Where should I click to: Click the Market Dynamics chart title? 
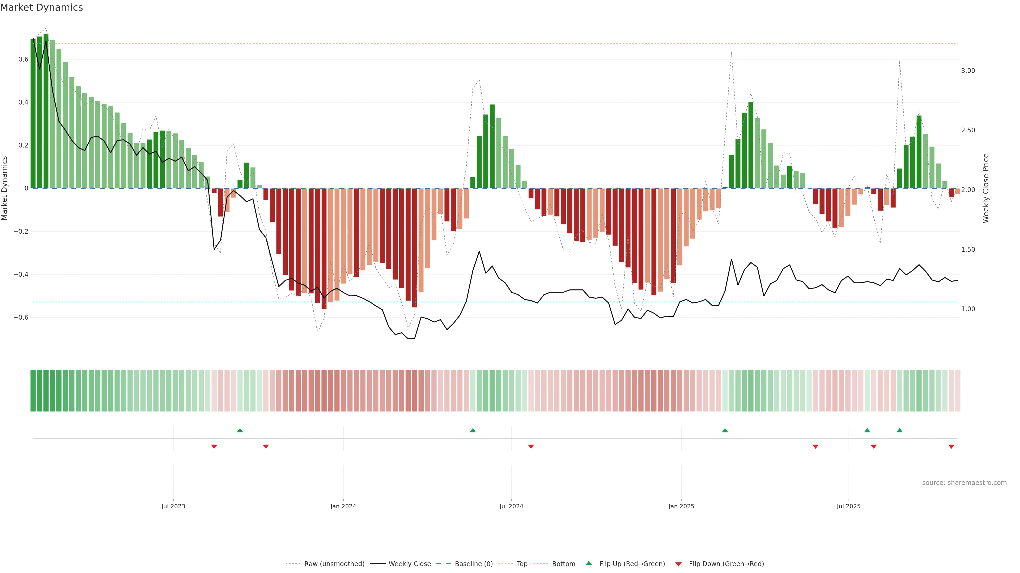42,7
